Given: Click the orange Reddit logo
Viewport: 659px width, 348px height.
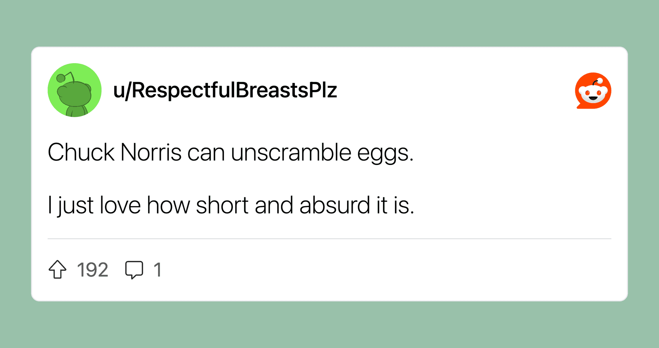Looking at the screenshot, I should [x=593, y=91].
